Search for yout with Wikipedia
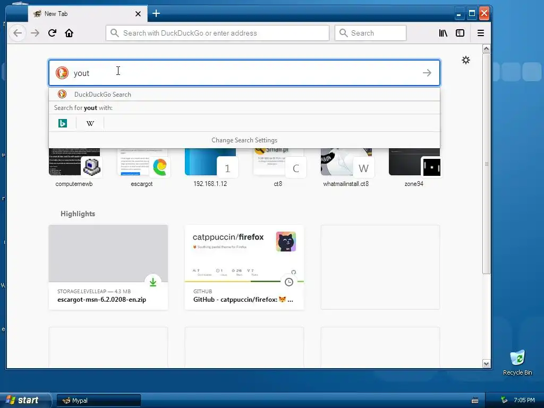Image resolution: width=544 pixels, height=408 pixels. (x=90, y=123)
